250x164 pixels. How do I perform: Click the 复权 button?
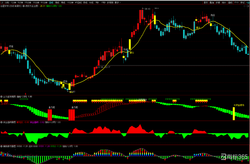[206, 2]
